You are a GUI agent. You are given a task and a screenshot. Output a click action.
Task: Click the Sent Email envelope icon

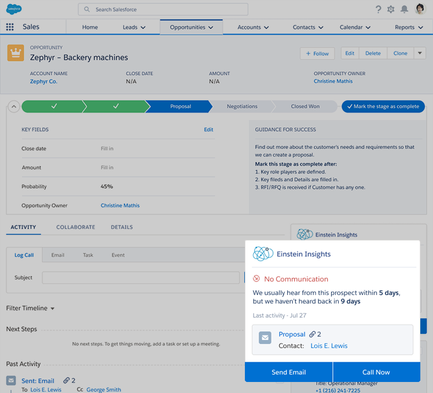(x=11, y=381)
